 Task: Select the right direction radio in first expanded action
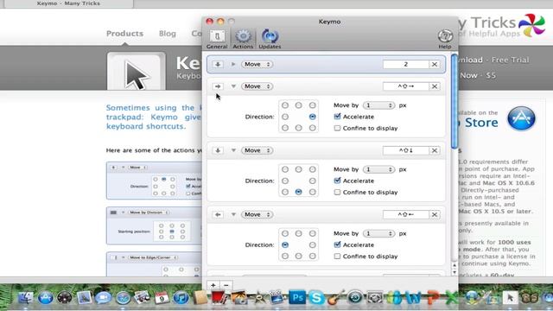312,117
